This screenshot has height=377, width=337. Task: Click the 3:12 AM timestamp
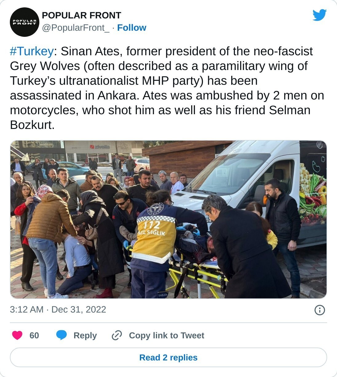tap(27, 309)
